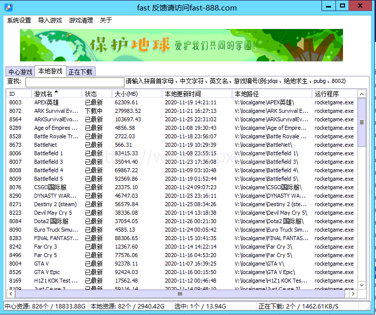This screenshot has height=315, width=376.
Task: Click the 保护地球 banner image
Action: [x=181, y=45]
